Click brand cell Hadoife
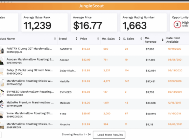Screen dimensions: 189x140 tap(64, 82)
